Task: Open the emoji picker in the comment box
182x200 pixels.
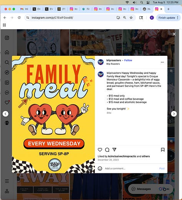Action: [x=100, y=168]
